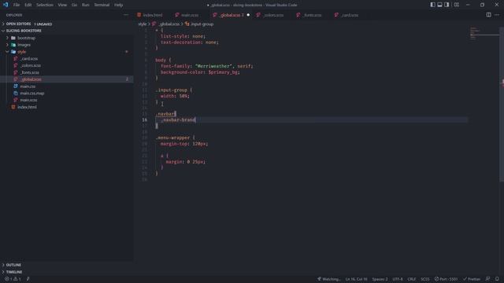Open the Selection menu
504x283 pixels.
45,5
